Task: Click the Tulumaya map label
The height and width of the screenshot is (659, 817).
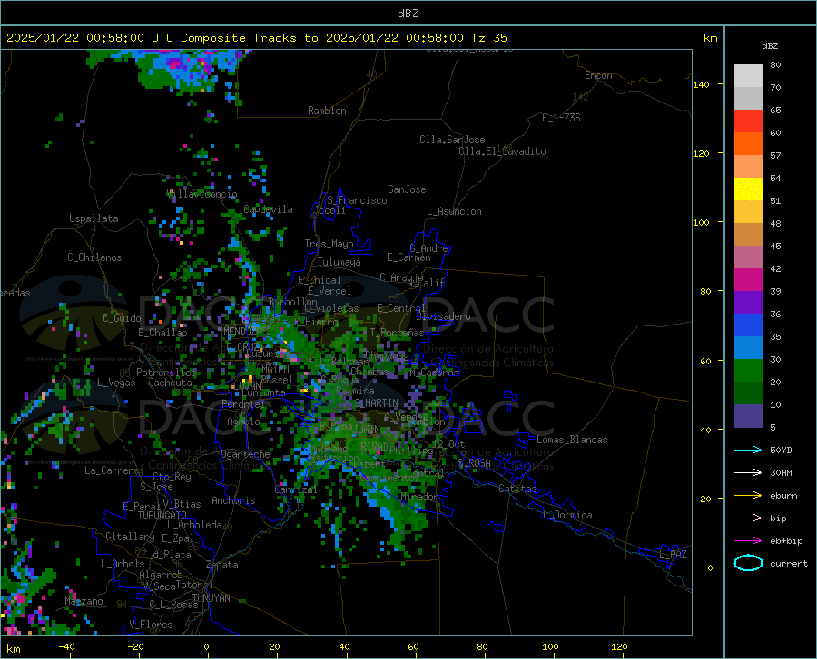Action: click(x=340, y=262)
